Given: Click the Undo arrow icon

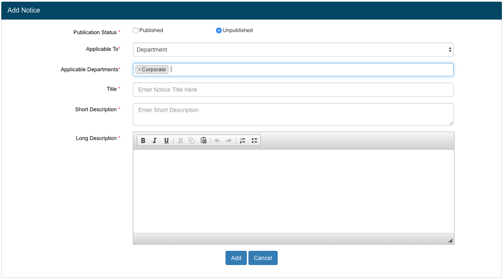Looking at the screenshot, I should (217, 141).
